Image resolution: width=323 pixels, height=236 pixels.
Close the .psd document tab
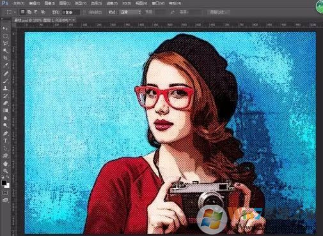coord(74,20)
